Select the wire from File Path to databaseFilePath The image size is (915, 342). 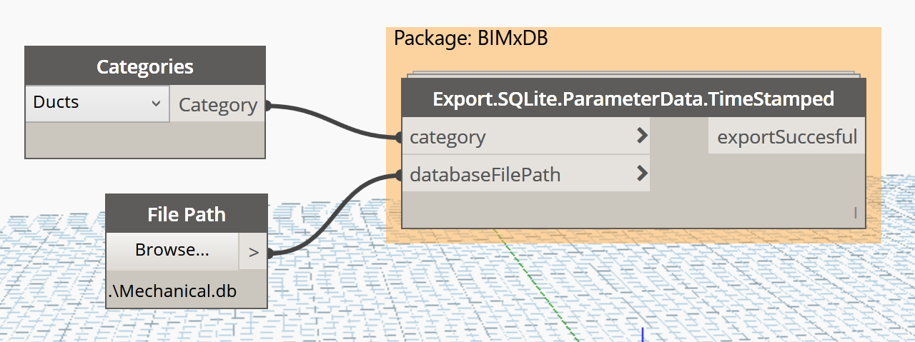(x=336, y=214)
